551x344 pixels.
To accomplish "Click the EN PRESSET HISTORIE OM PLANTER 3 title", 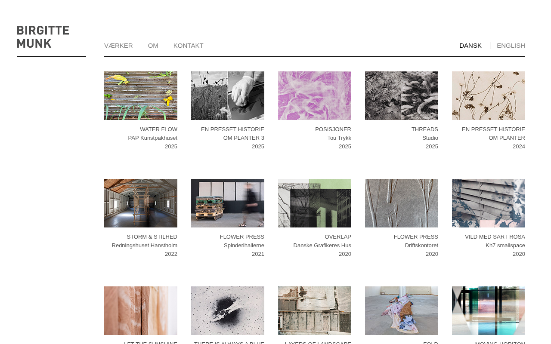I will (x=232, y=134).
